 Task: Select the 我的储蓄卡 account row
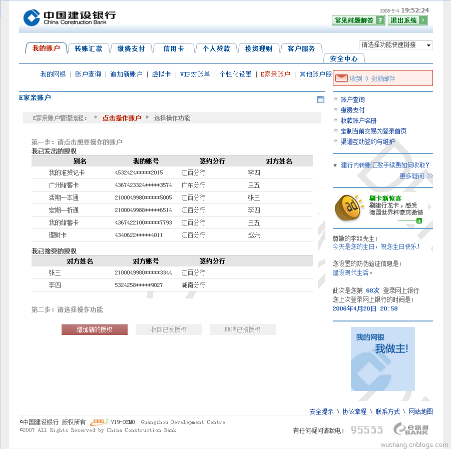(172, 222)
